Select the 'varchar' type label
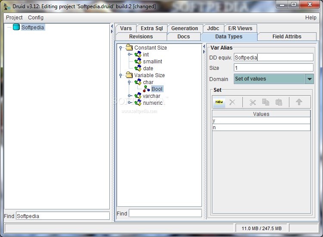The image size is (323, 237). tap(152, 96)
